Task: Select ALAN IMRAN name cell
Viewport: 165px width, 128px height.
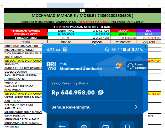Action: pos(23,90)
